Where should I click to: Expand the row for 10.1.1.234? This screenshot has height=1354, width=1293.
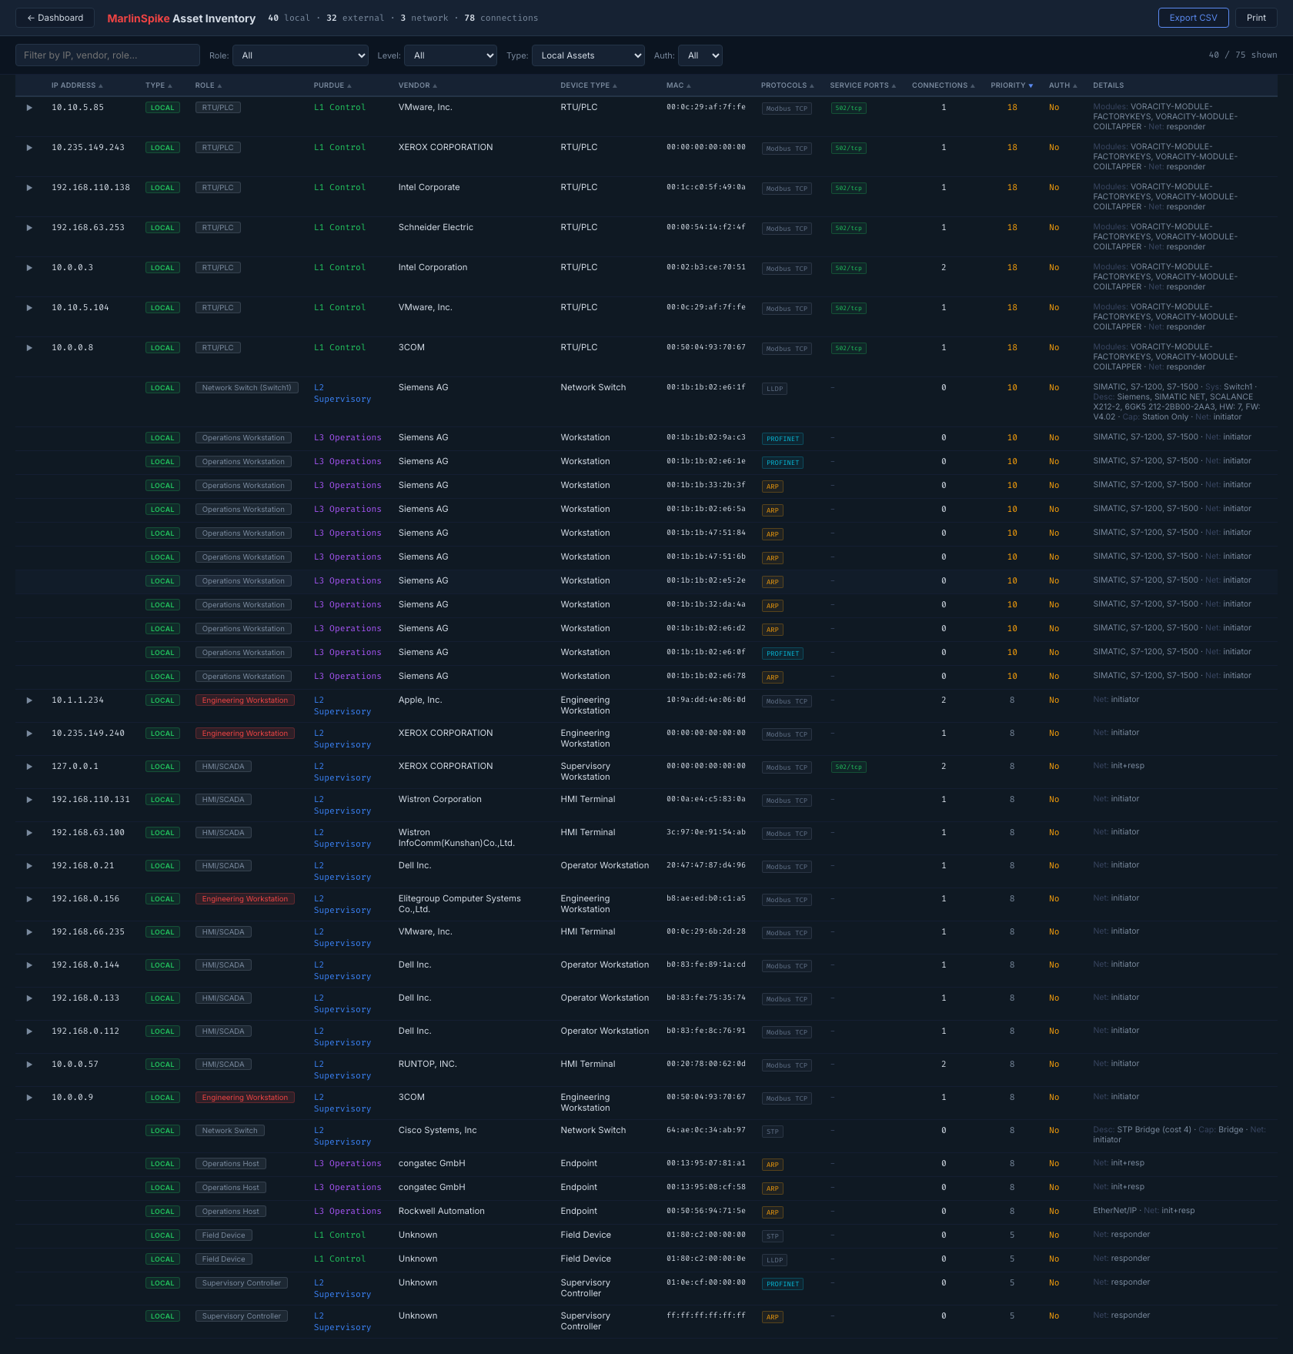29,700
